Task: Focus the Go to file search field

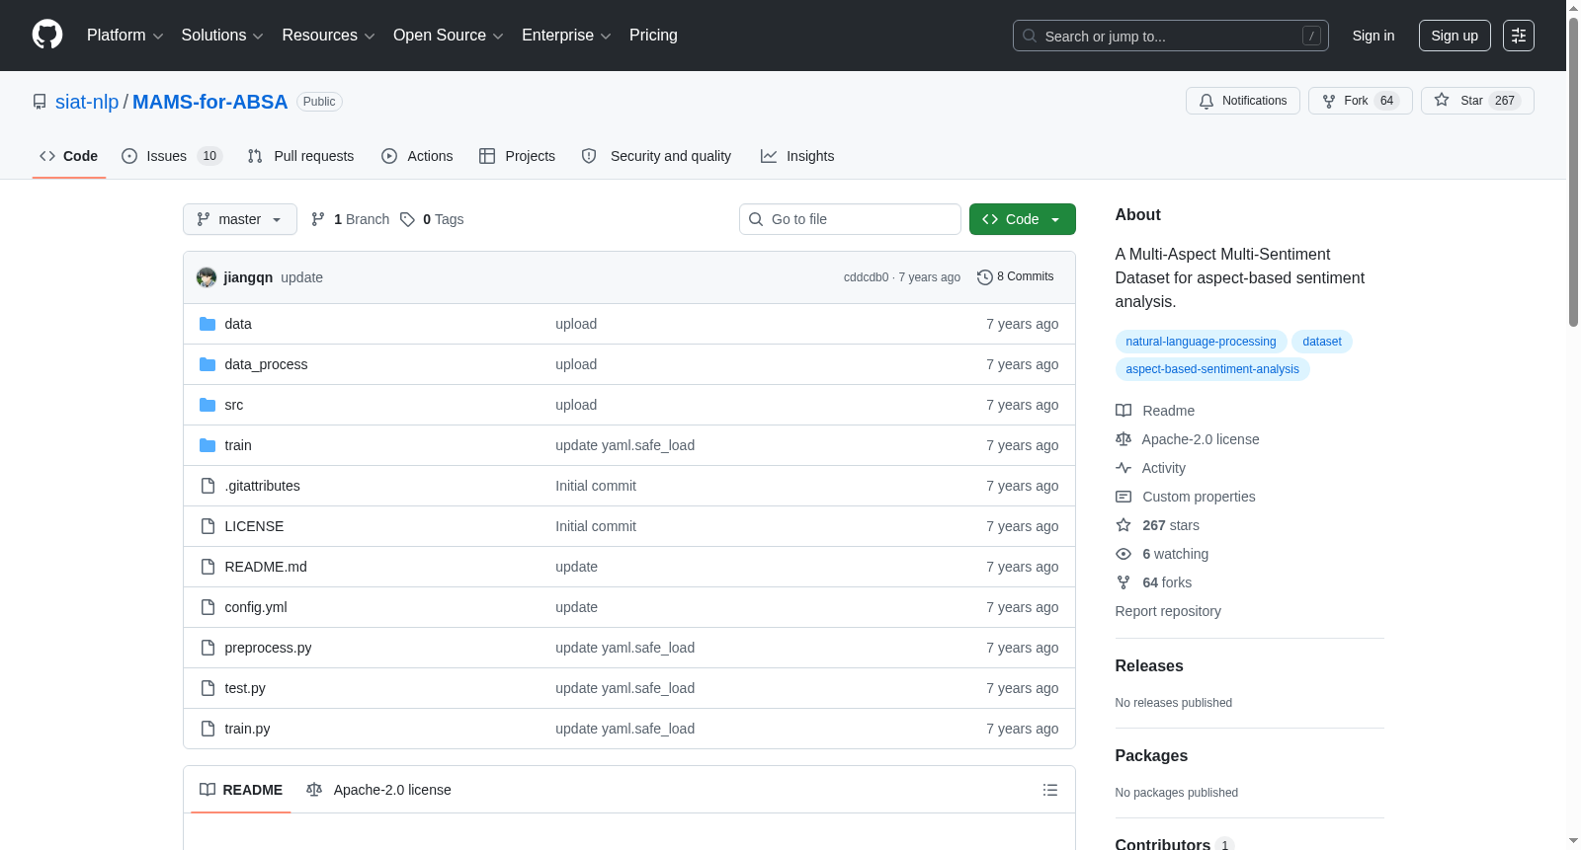Action: pyautogui.click(x=850, y=219)
